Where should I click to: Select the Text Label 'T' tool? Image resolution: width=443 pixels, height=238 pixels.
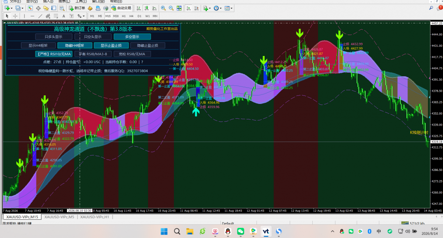pyautogui.click(x=72, y=16)
